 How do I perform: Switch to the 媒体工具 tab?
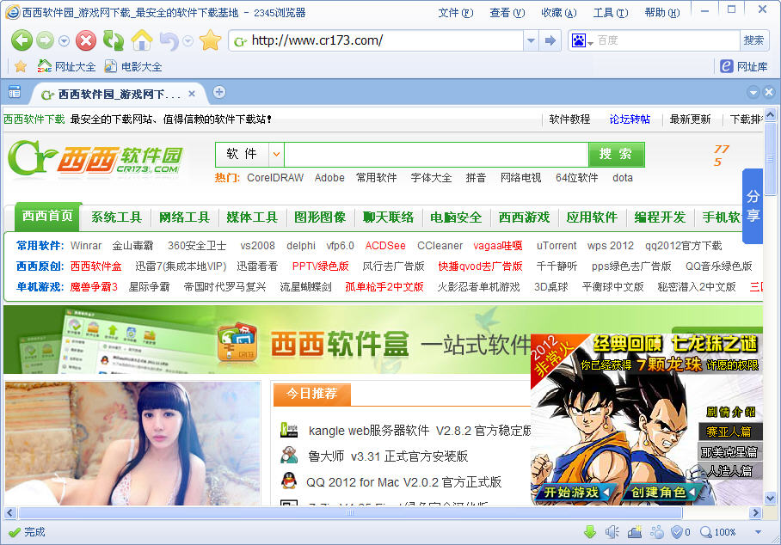click(x=252, y=217)
